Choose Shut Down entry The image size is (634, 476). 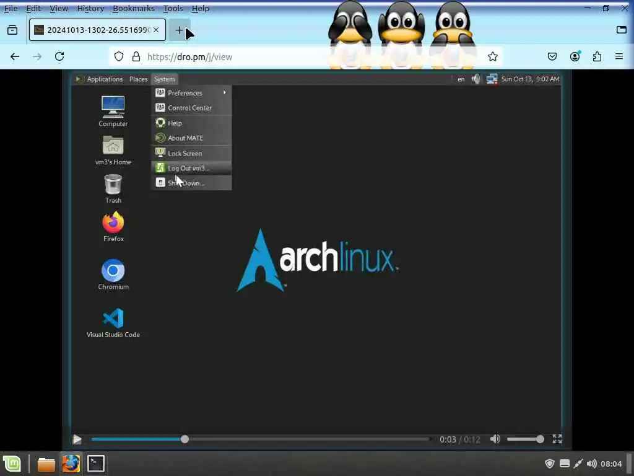[x=192, y=183]
